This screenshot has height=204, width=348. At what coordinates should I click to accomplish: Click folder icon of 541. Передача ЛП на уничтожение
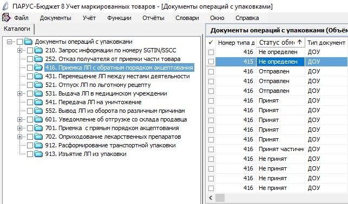point(38,102)
